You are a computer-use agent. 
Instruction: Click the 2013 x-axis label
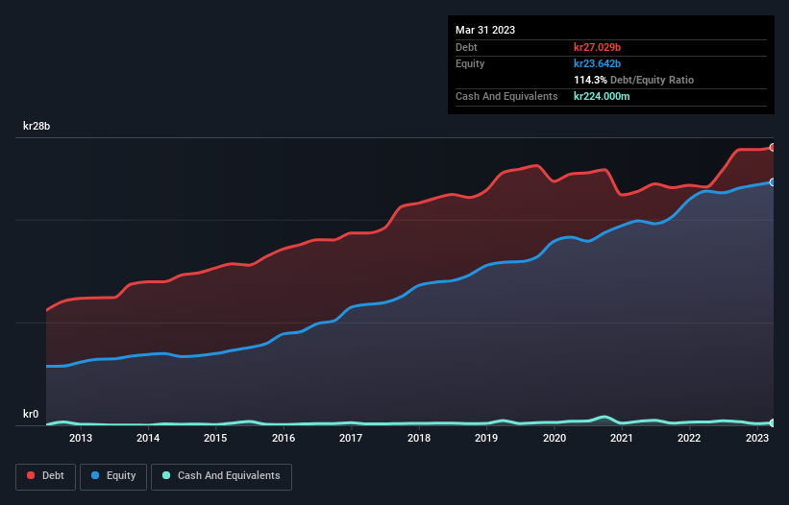81,438
